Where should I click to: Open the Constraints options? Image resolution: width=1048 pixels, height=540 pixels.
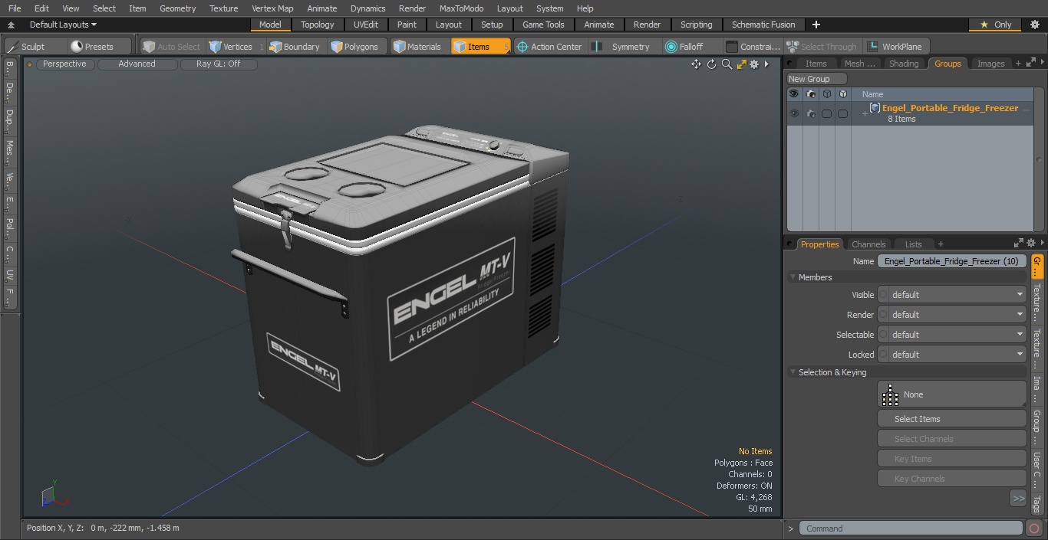(753, 47)
